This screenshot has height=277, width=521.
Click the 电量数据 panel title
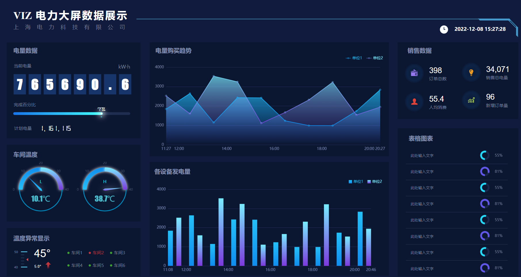(x=26, y=51)
